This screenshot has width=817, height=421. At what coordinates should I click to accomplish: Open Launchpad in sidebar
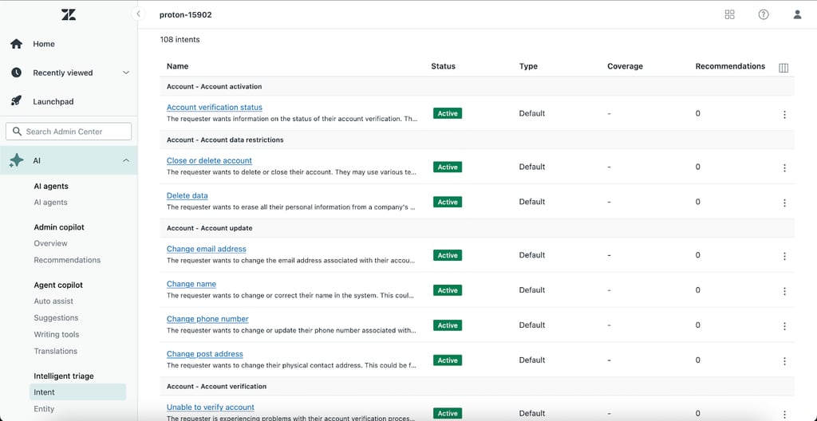click(x=53, y=101)
